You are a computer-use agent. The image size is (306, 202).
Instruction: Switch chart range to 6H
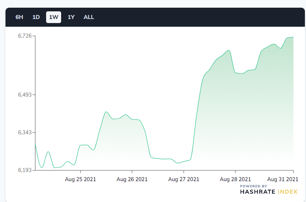click(x=19, y=17)
